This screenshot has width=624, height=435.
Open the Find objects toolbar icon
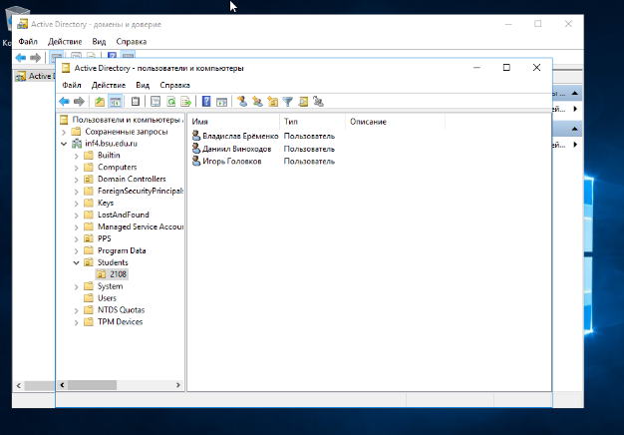click(303, 102)
